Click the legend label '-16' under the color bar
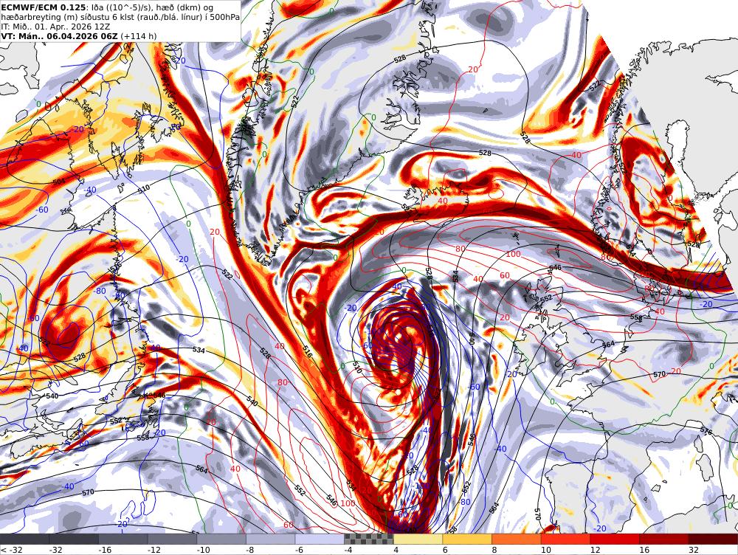The height and width of the screenshot is (555, 738). (x=105, y=550)
